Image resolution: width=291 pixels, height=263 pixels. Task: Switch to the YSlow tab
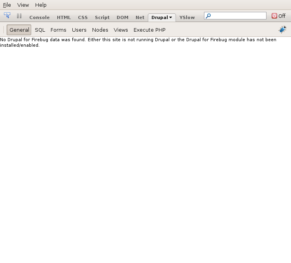[x=187, y=17]
